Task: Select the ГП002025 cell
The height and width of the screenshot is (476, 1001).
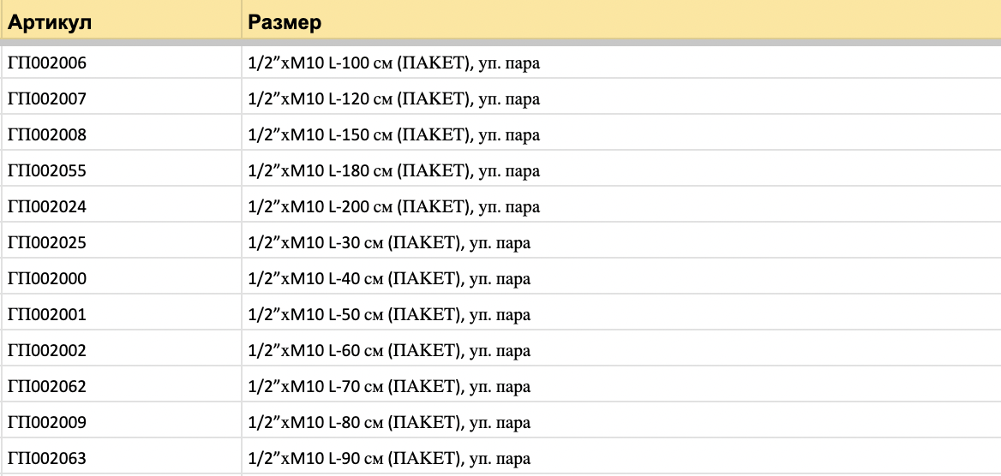Action: (x=47, y=242)
